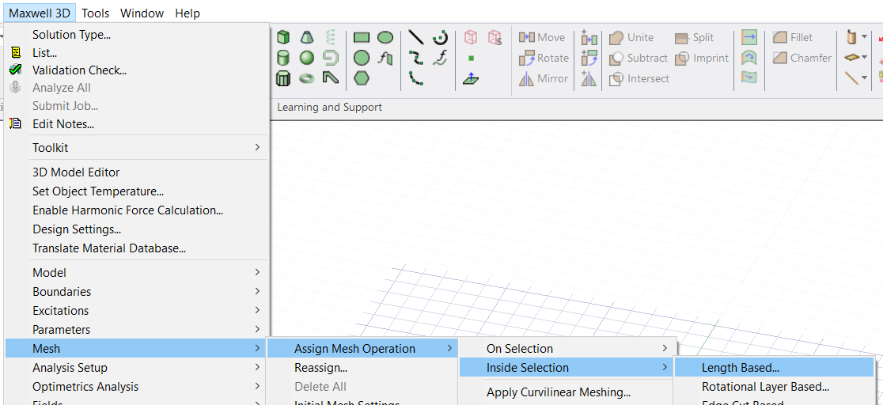883x405 pixels.
Task: Click the Unite button
Action: (x=632, y=38)
